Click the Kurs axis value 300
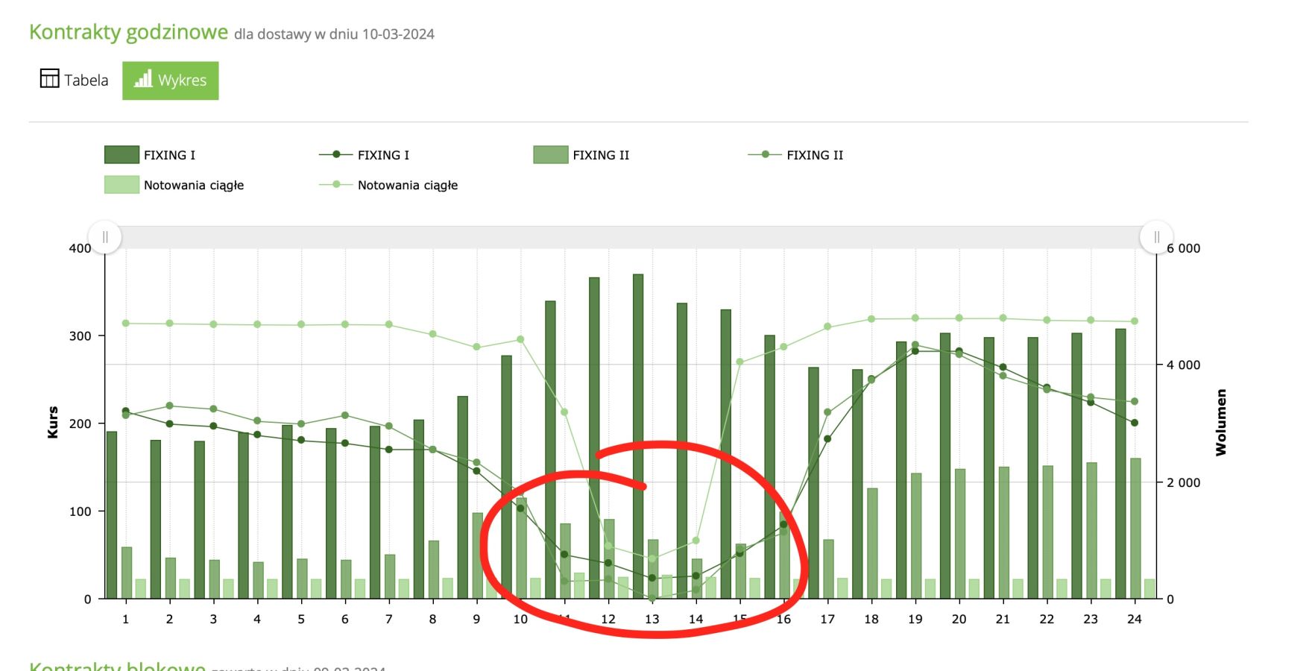 [81, 336]
